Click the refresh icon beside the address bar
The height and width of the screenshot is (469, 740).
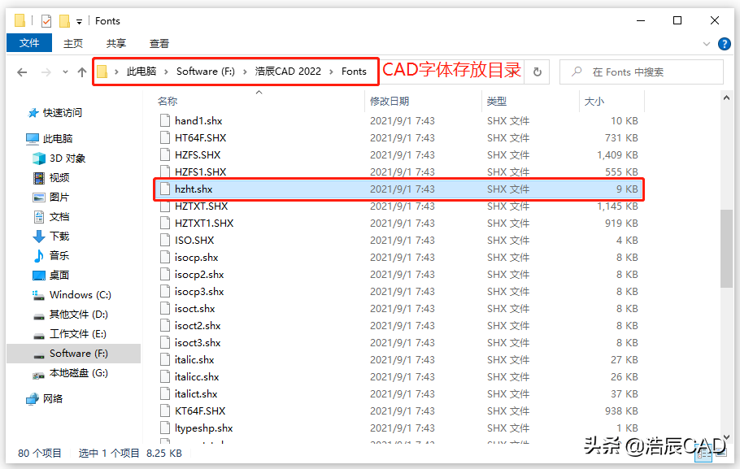[536, 72]
